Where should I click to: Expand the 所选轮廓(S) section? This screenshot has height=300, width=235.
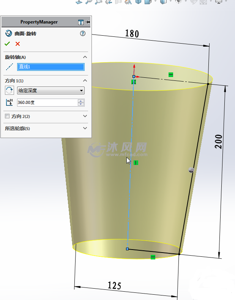click(x=85, y=128)
